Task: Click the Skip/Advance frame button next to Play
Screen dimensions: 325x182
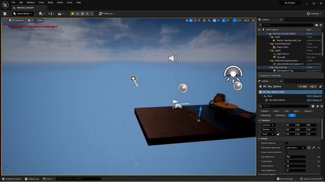Action: [78, 14]
